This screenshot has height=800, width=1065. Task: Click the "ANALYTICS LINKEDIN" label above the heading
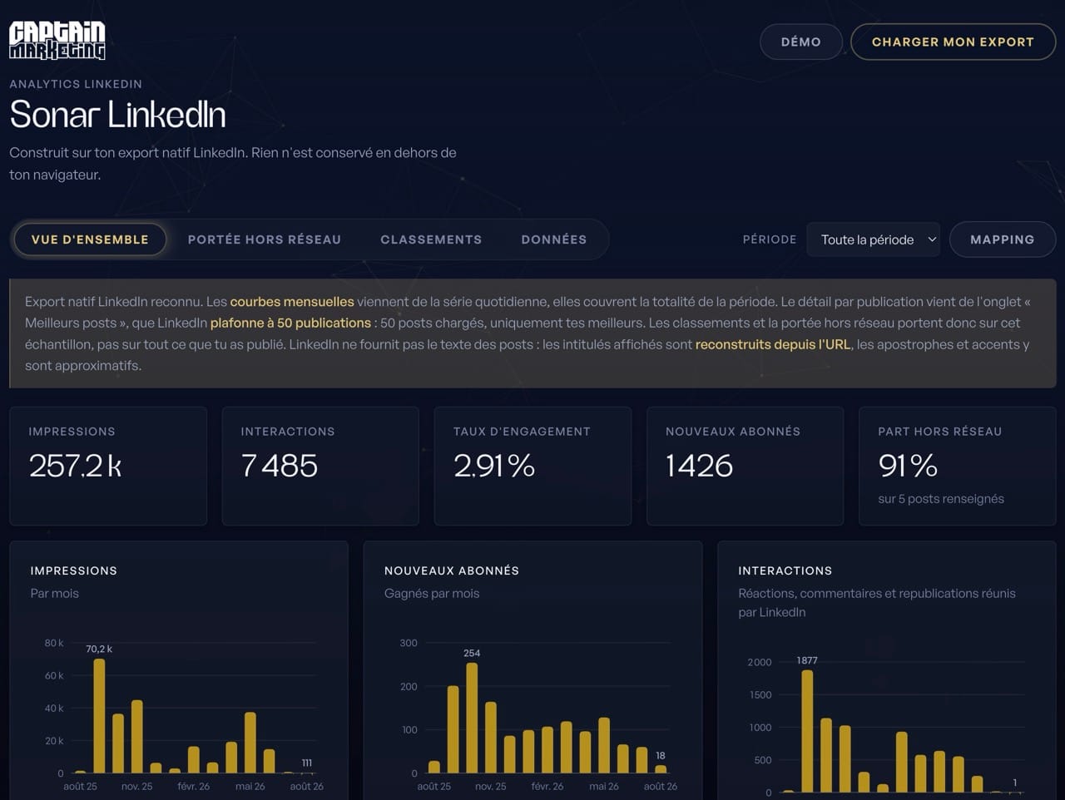[x=76, y=84]
